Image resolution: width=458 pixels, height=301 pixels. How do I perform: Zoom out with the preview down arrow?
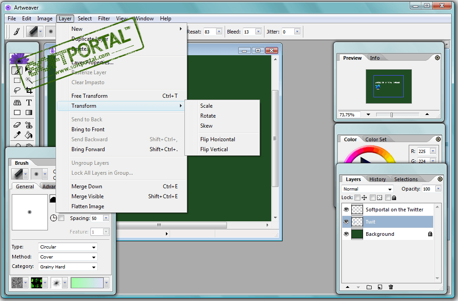(x=368, y=115)
